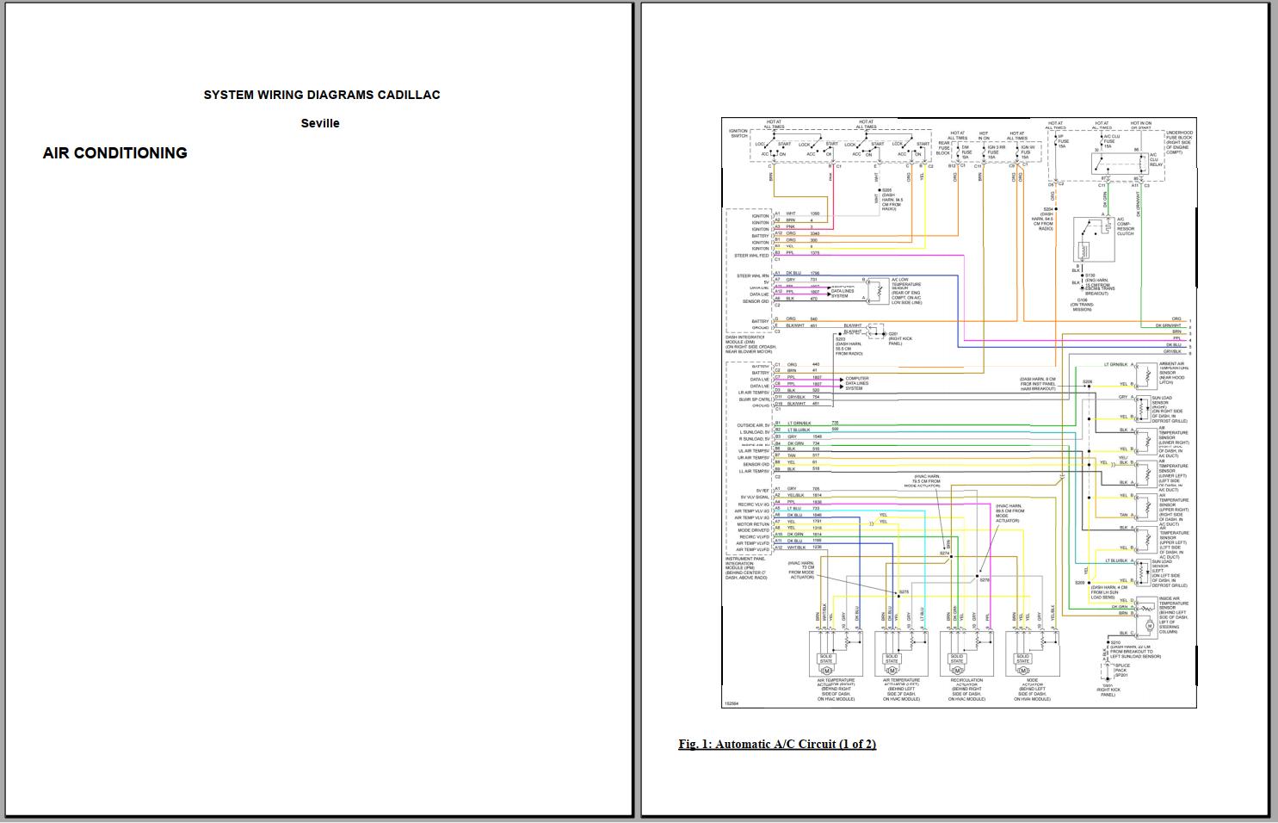The image size is (1278, 823).
Task: Click the 'SYSTEM WIRING DIAGRAMS CADILLAC' title
Action: pyautogui.click(x=322, y=95)
